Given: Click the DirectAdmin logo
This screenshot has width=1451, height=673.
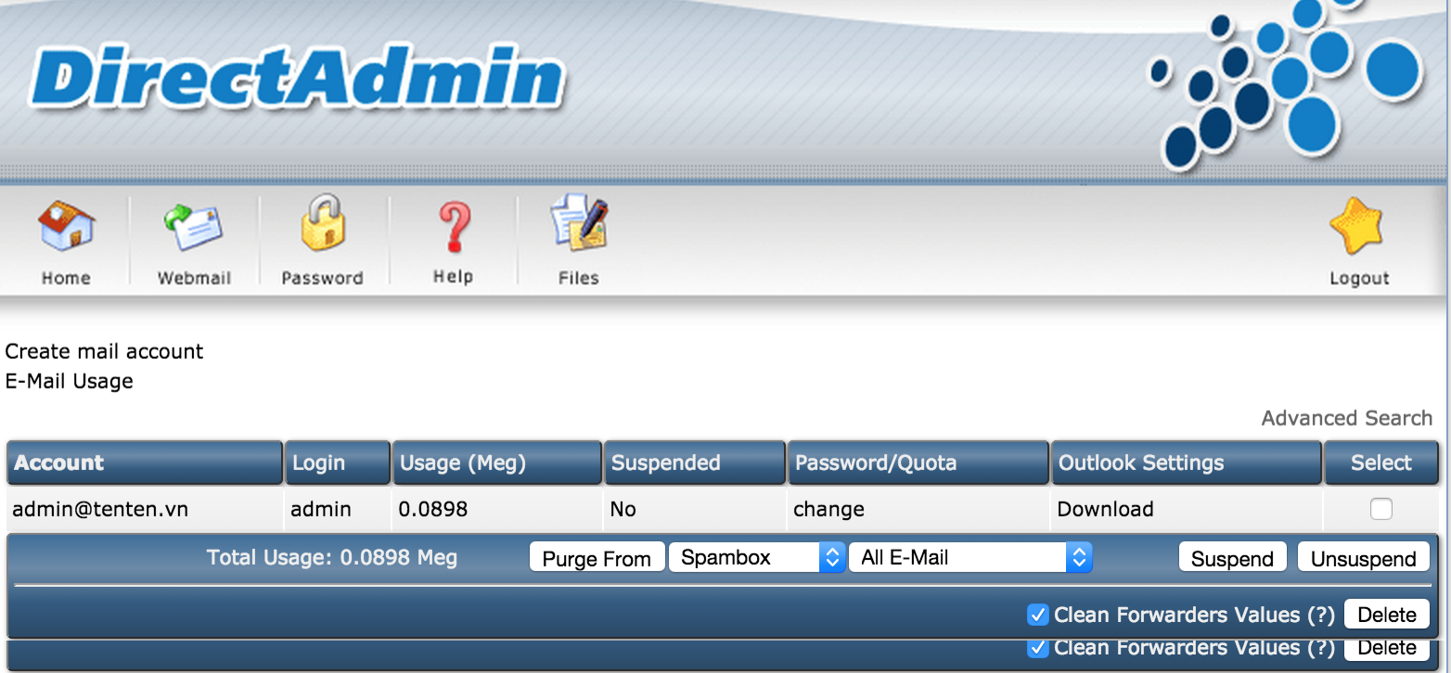Looking at the screenshot, I should [x=299, y=78].
